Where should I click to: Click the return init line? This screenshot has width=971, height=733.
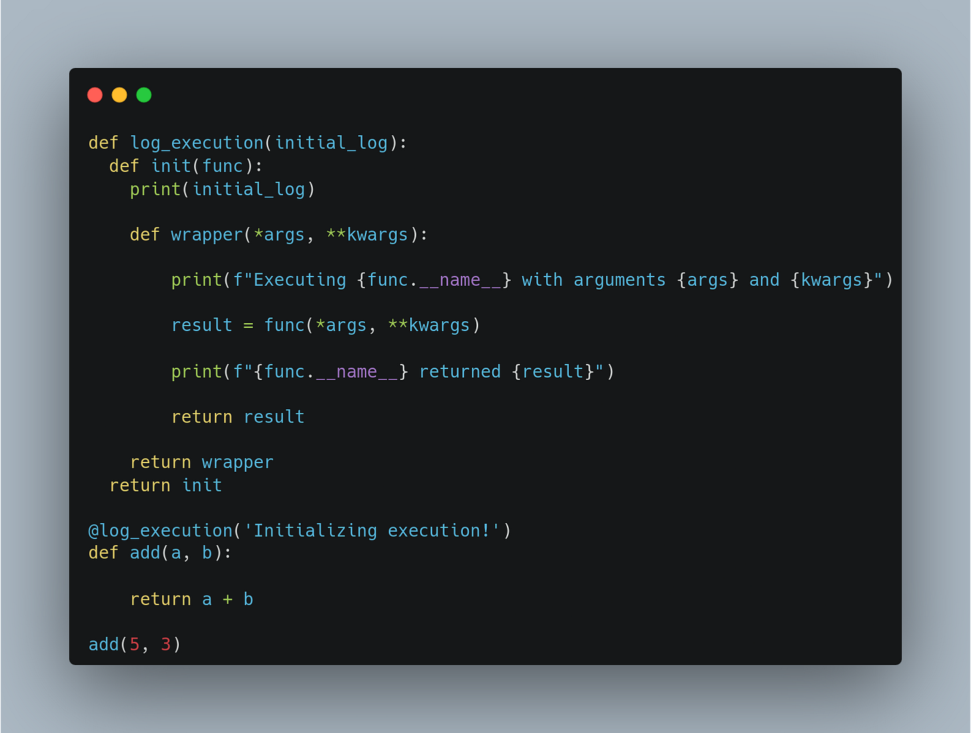(x=166, y=486)
